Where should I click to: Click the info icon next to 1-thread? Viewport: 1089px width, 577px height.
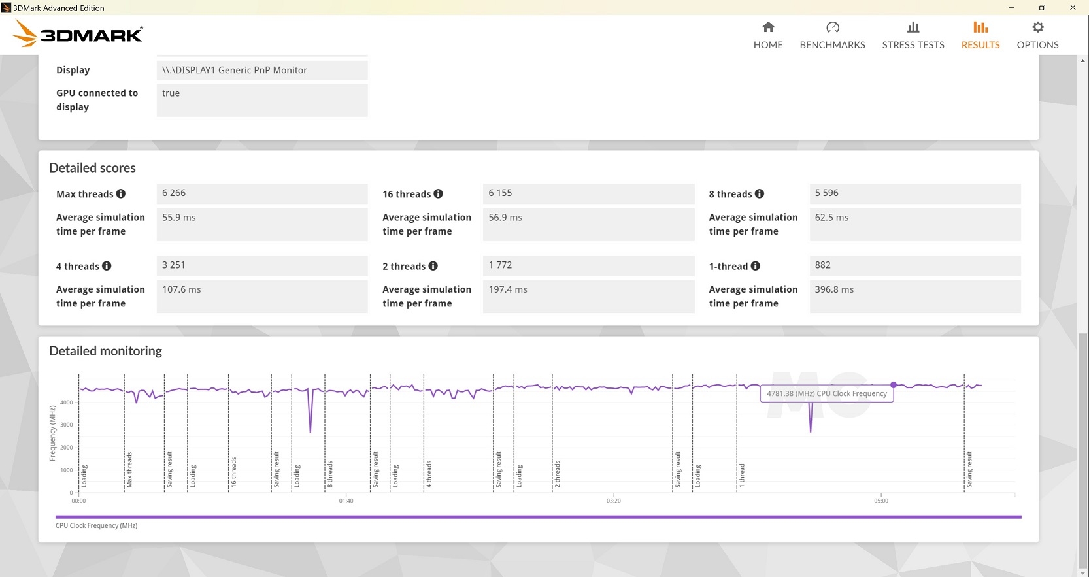(x=756, y=266)
